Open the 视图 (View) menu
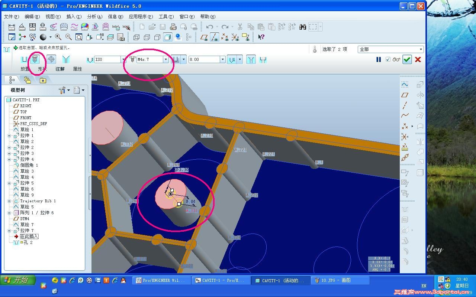This screenshot has height=297, width=476. (53, 16)
